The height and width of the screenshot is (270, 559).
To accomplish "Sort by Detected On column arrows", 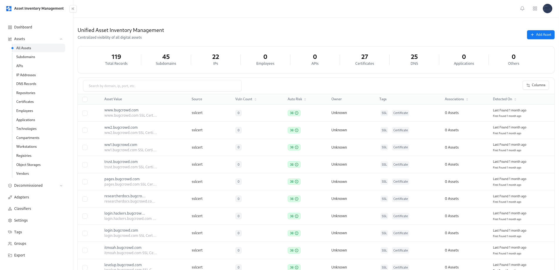I will pos(515,99).
